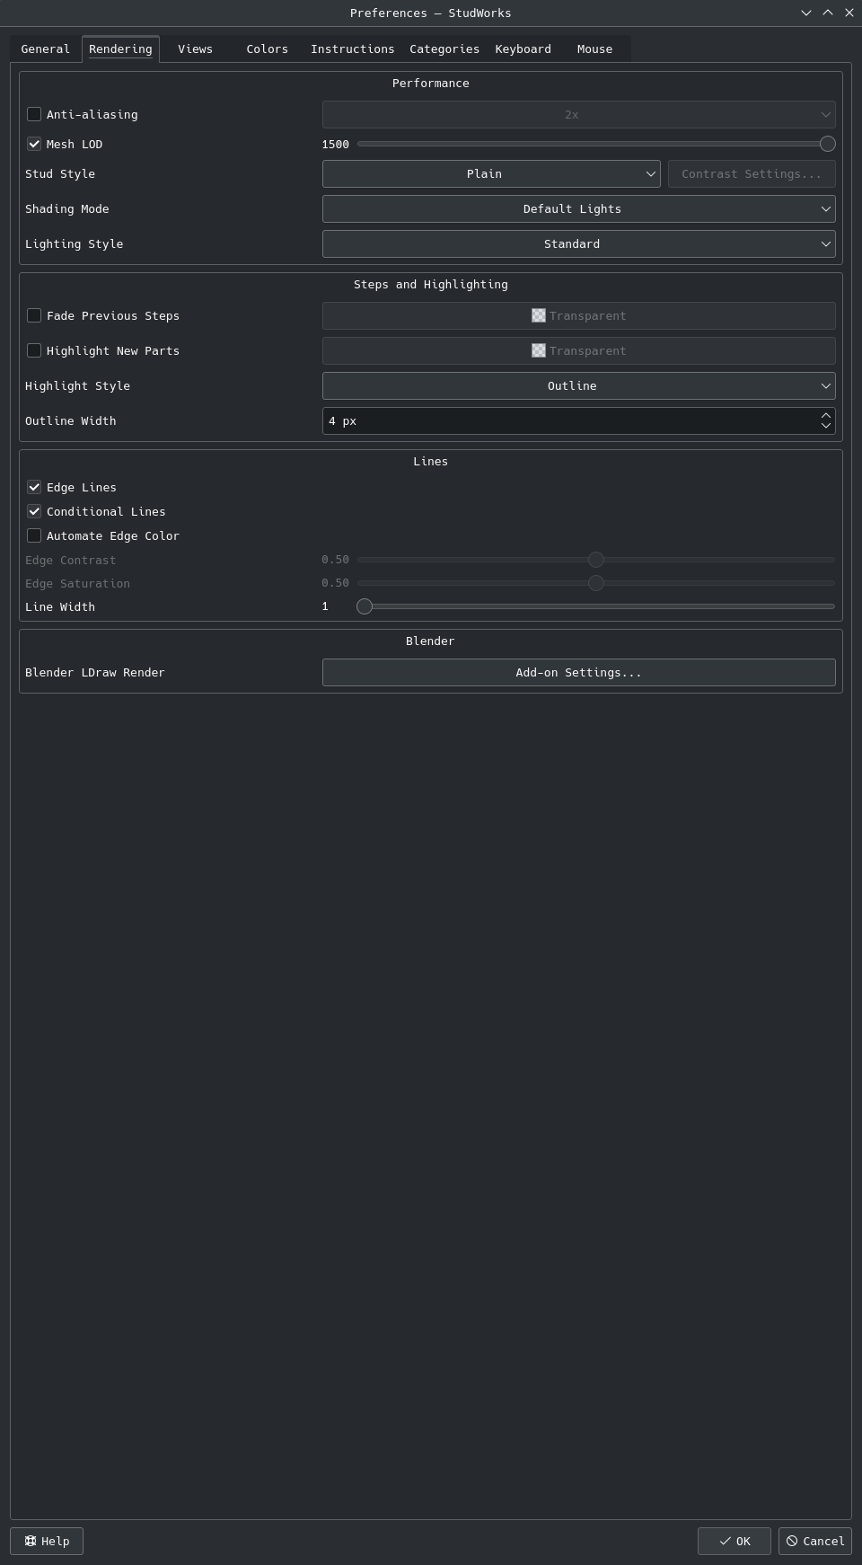Viewport: 862px width, 1565px height.
Task: Open the Colors tab
Action: pyautogui.click(x=267, y=49)
